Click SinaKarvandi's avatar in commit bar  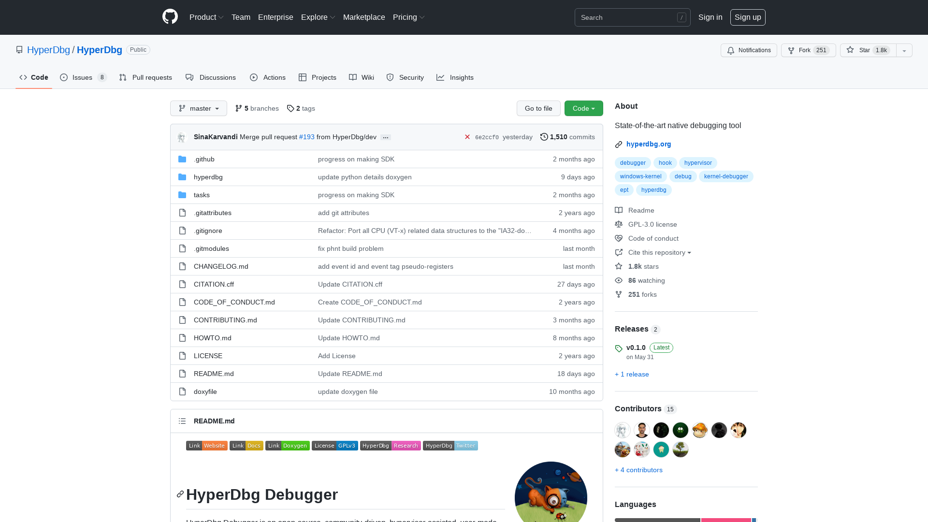[x=182, y=137]
